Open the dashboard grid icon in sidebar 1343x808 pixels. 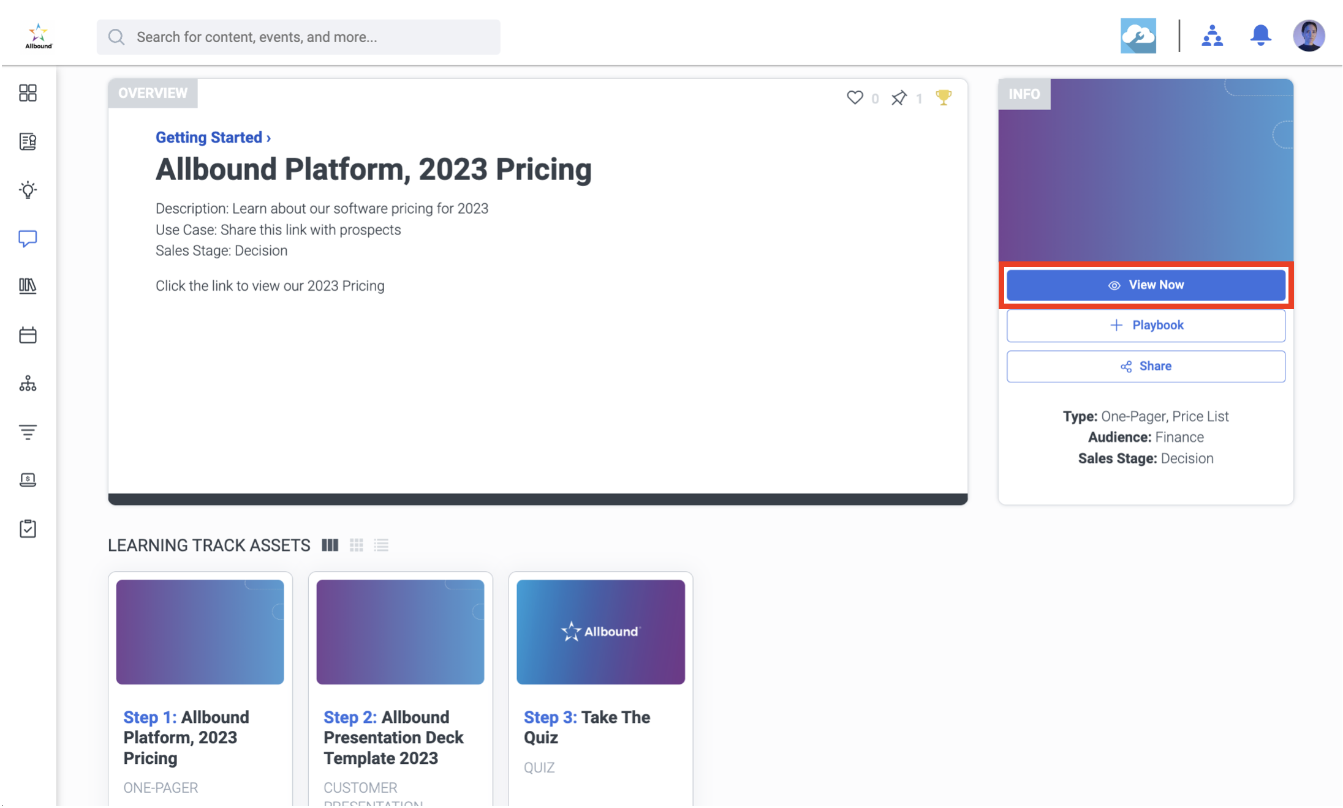pos(28,93)
